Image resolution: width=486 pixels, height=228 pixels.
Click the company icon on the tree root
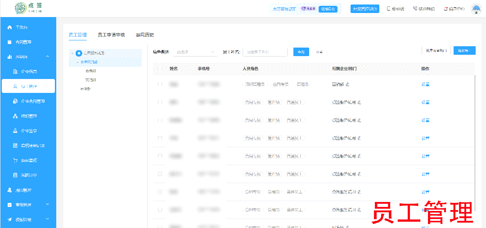(x=79, y=53)
